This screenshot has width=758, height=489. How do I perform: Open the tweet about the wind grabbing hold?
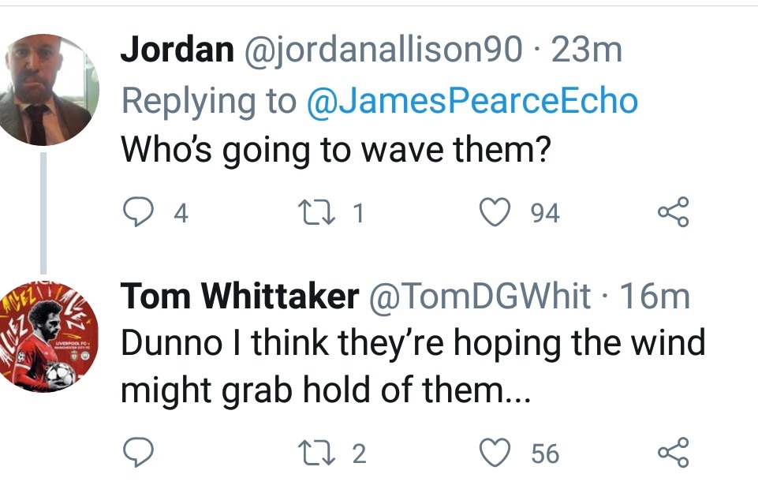point(410,368)
